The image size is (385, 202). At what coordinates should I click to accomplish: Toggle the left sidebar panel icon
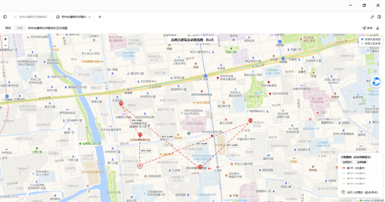pos(5,17)
